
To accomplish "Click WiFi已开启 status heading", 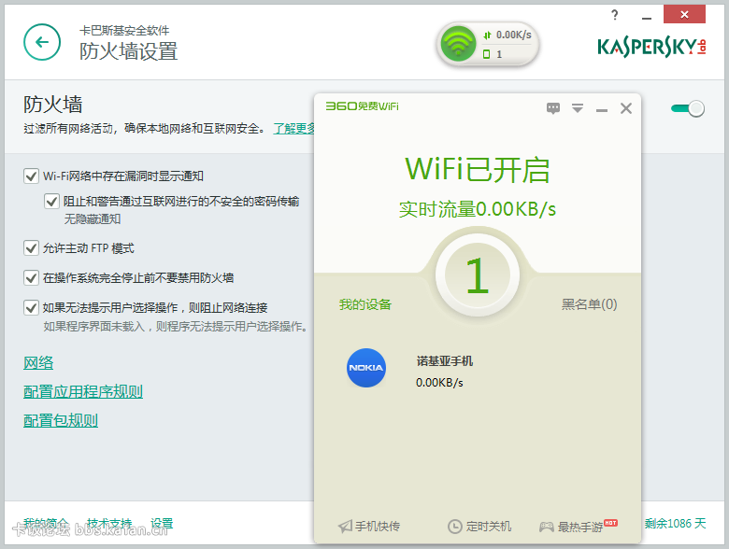I will click(x=477, y=170).
